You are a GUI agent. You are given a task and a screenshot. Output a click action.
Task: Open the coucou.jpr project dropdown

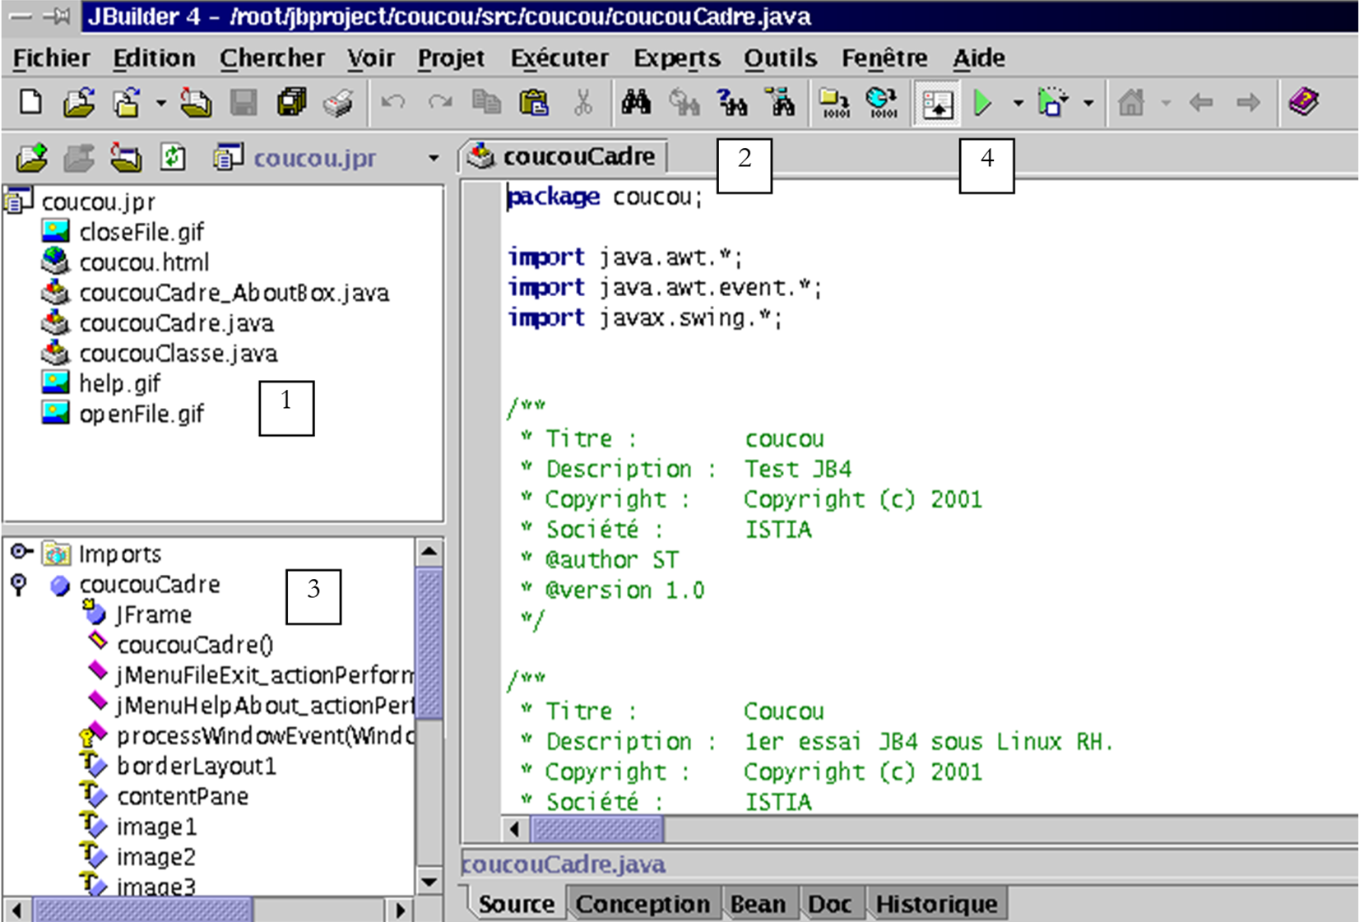click(x=434, y=158)
